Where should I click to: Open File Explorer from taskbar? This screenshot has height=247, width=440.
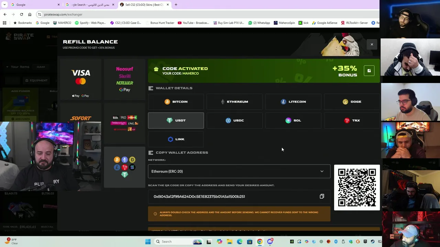[x=229, y=242]
